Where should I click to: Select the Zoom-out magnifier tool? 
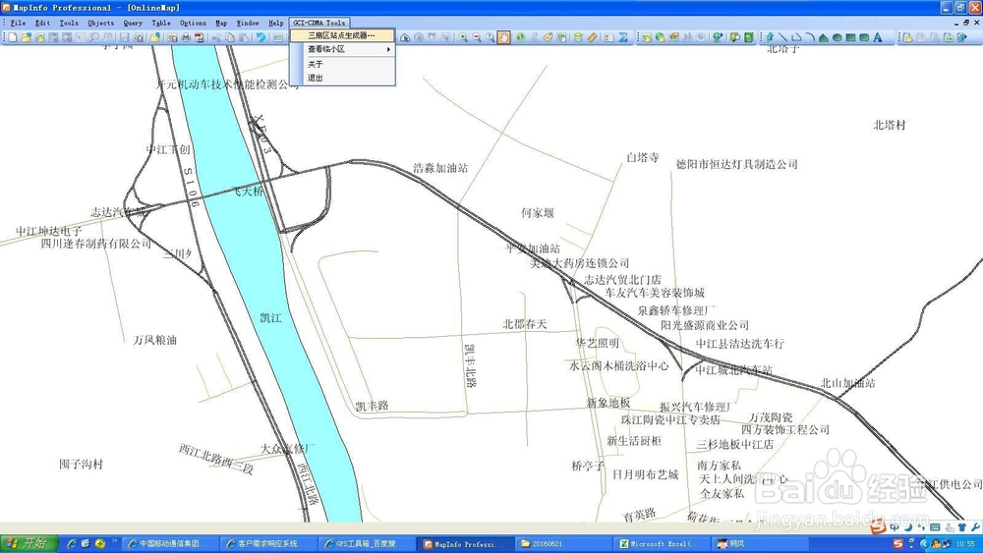point(477,37)
